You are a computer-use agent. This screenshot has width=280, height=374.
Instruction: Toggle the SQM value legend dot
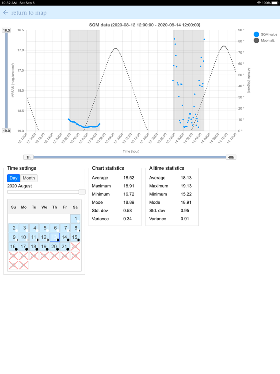point(256,34)
